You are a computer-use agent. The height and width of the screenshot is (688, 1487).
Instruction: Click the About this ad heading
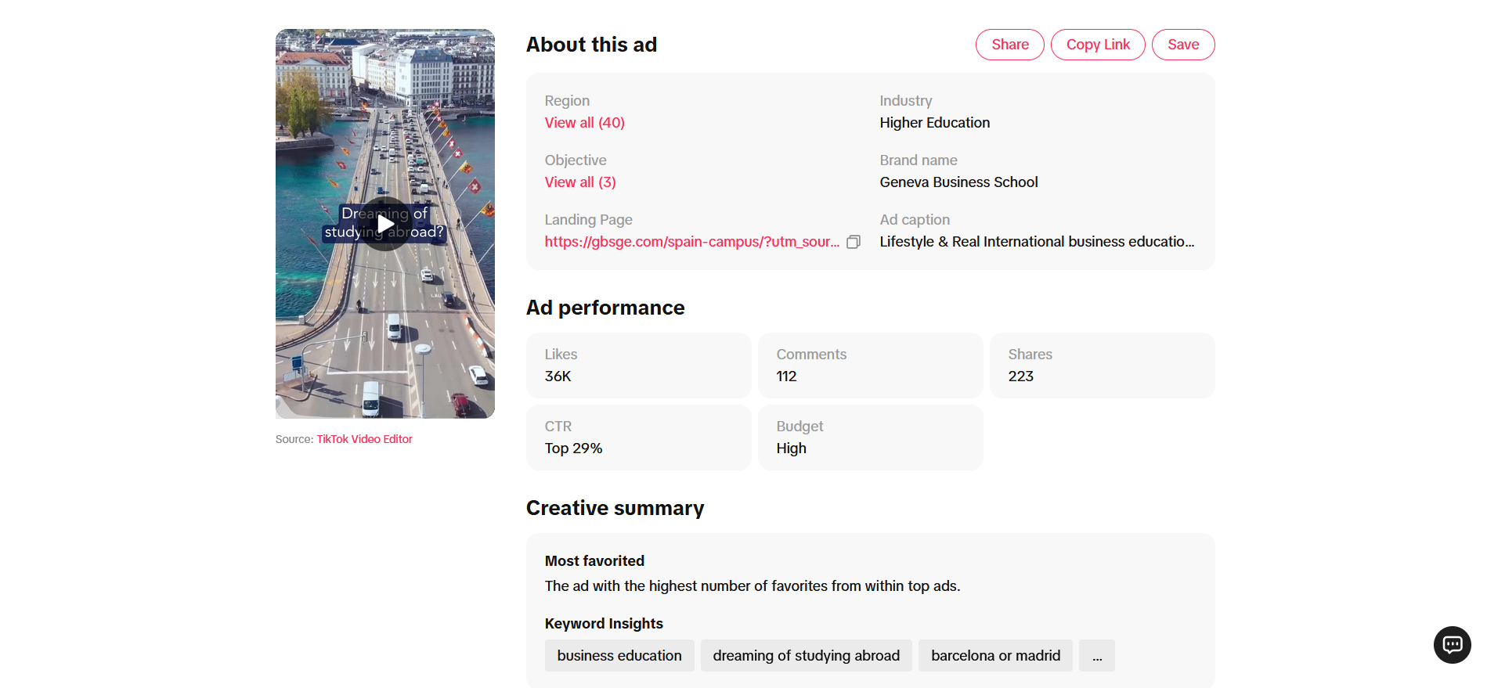[x=591, y=45]
